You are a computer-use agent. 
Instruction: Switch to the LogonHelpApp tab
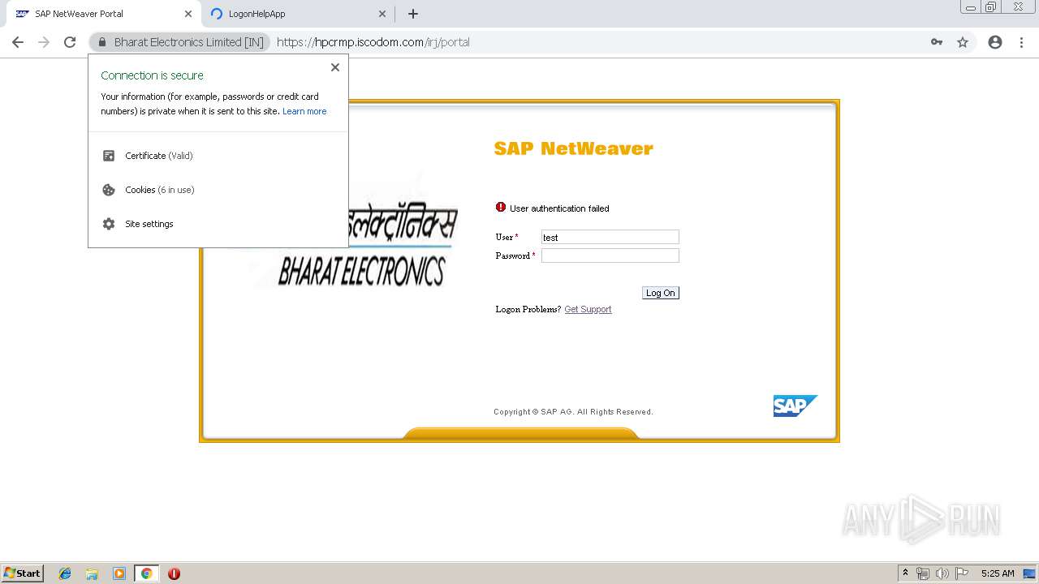click(x=297, y=14)
